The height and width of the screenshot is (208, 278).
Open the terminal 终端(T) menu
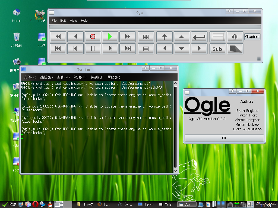(x=80, y=77)
